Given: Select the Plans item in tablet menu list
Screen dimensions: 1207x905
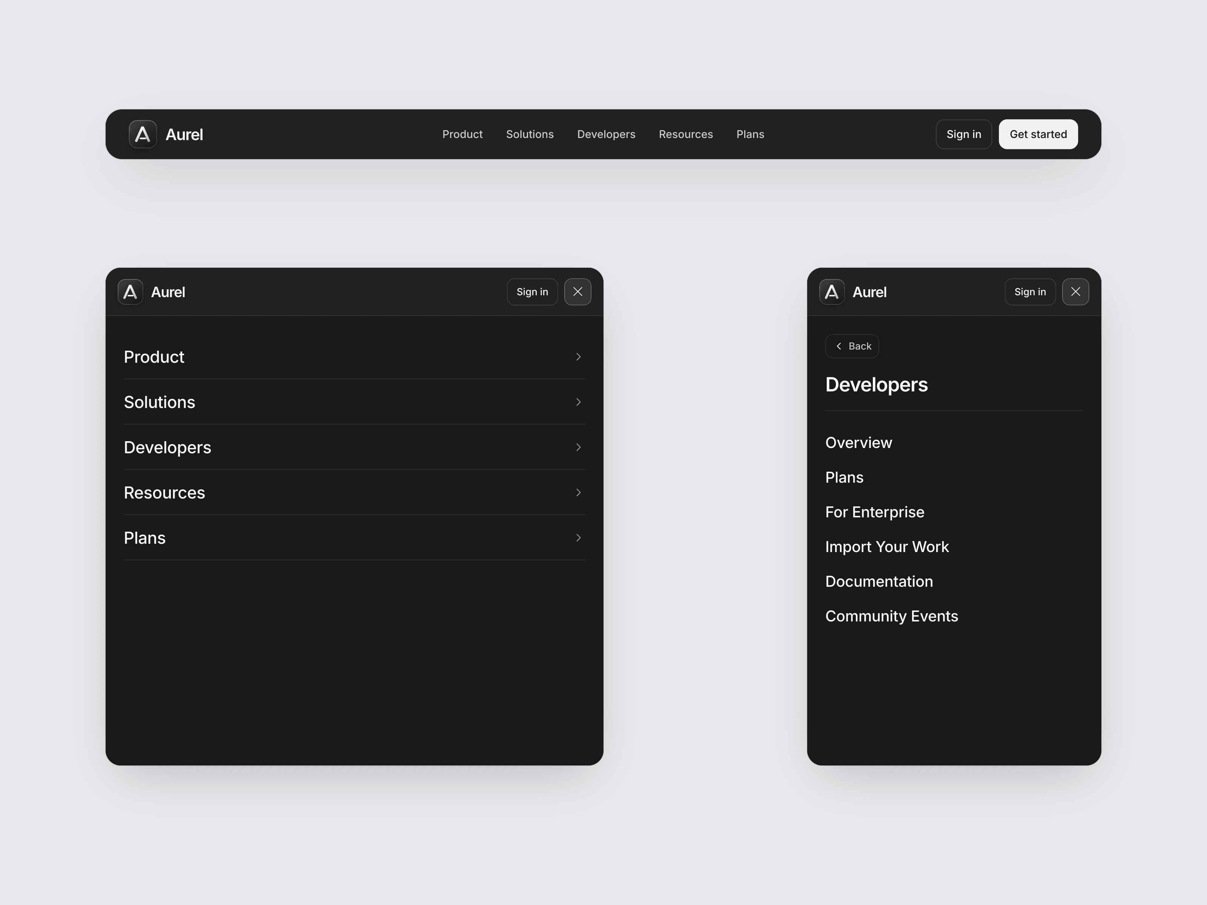Looking at the screenshot, I should 354,538.
